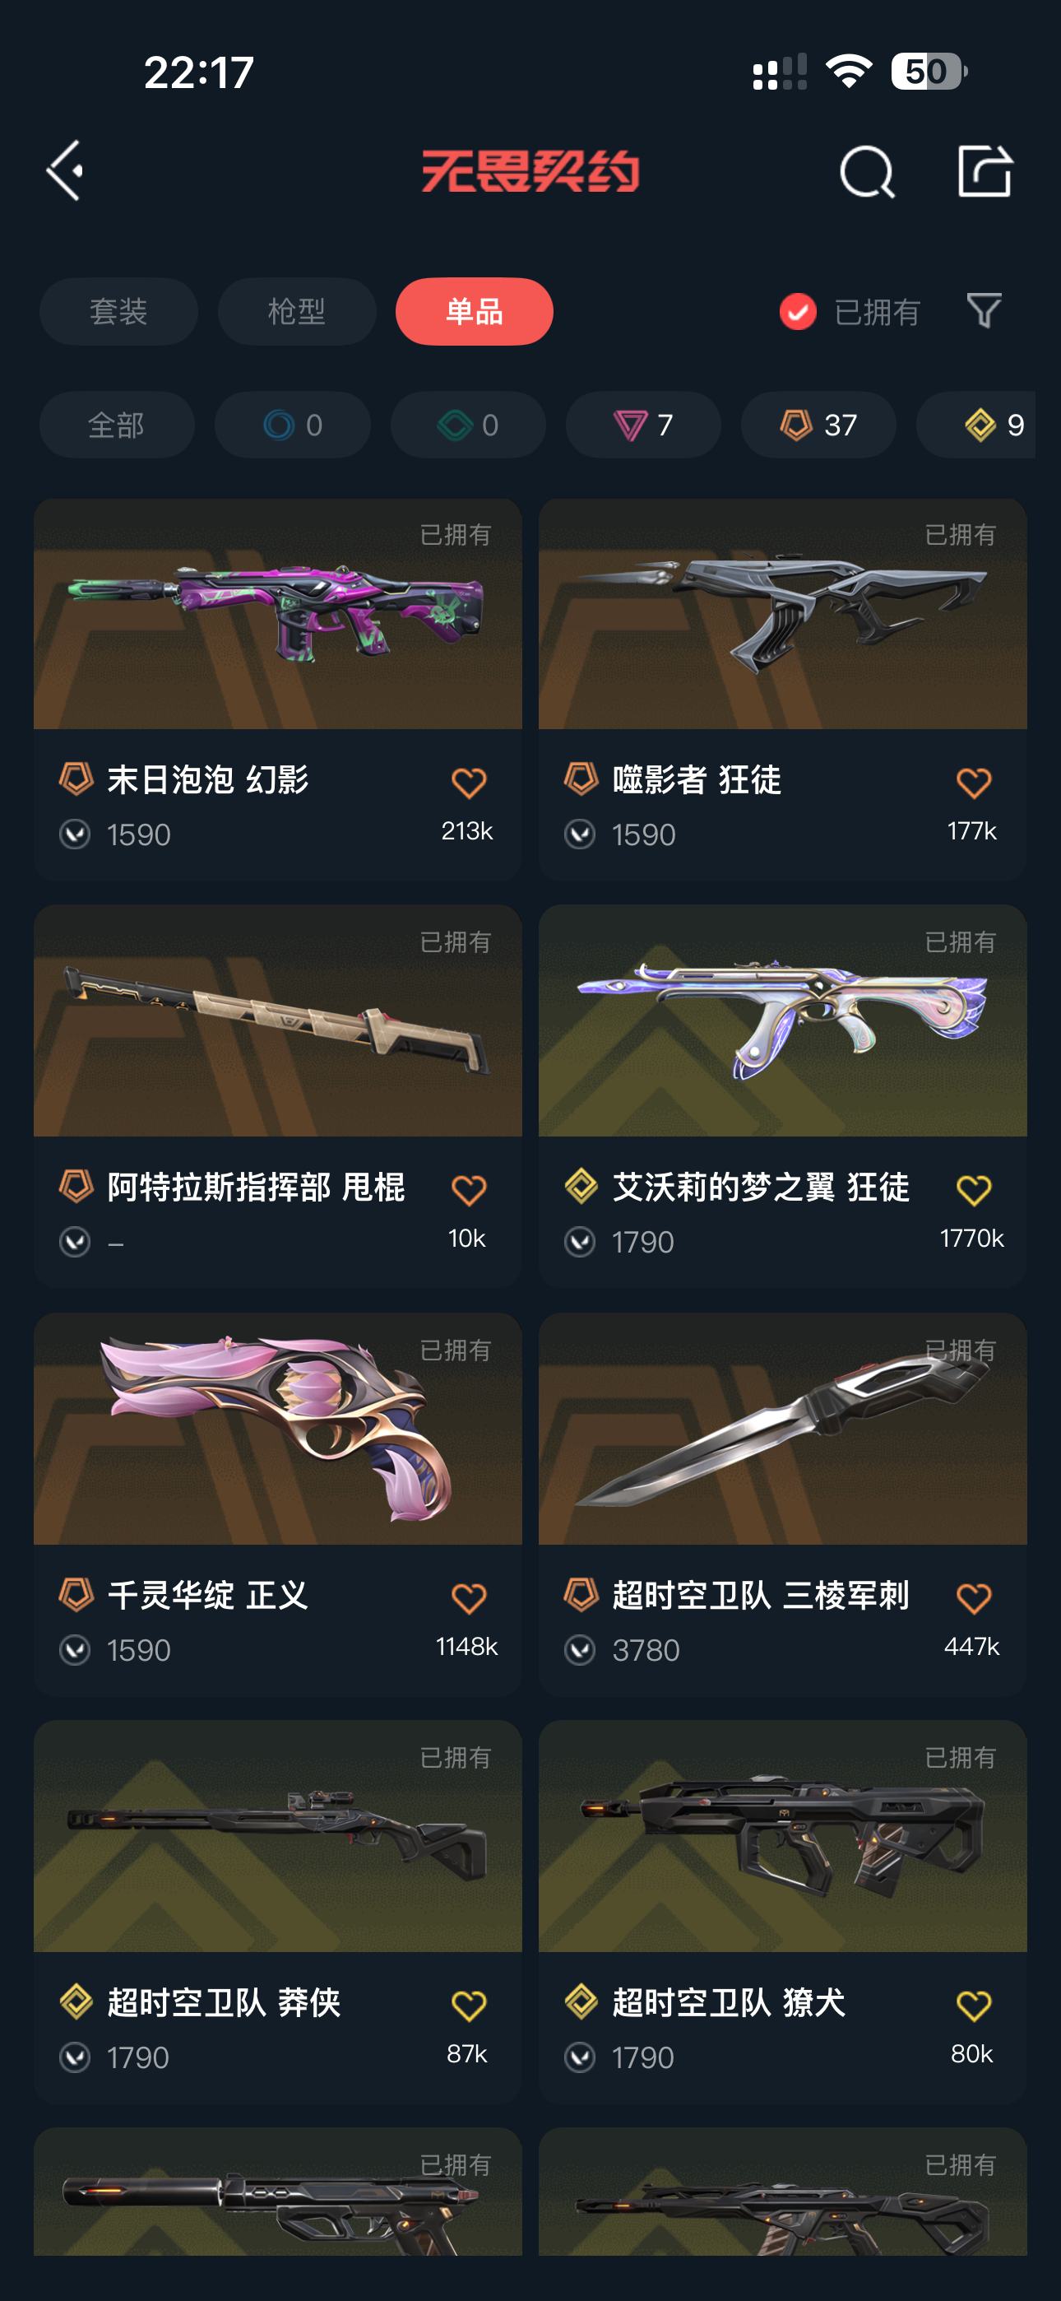The height and width of the screenshot is (2301, 1061).
Task: Open 阿特拉斯指挥部 甩棍 skin card
Action: (278, 1096)
